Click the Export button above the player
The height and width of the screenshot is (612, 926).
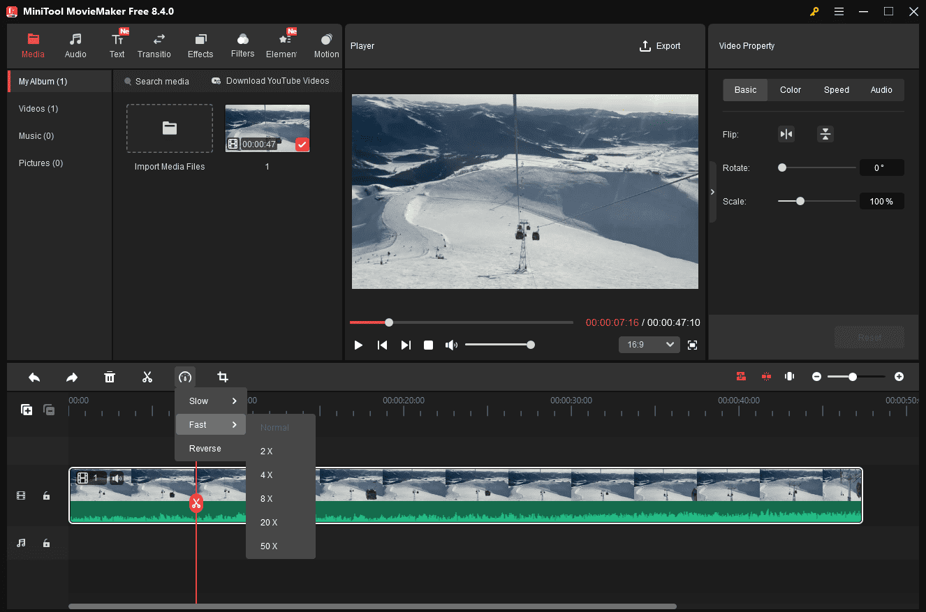tap(660, 45)
